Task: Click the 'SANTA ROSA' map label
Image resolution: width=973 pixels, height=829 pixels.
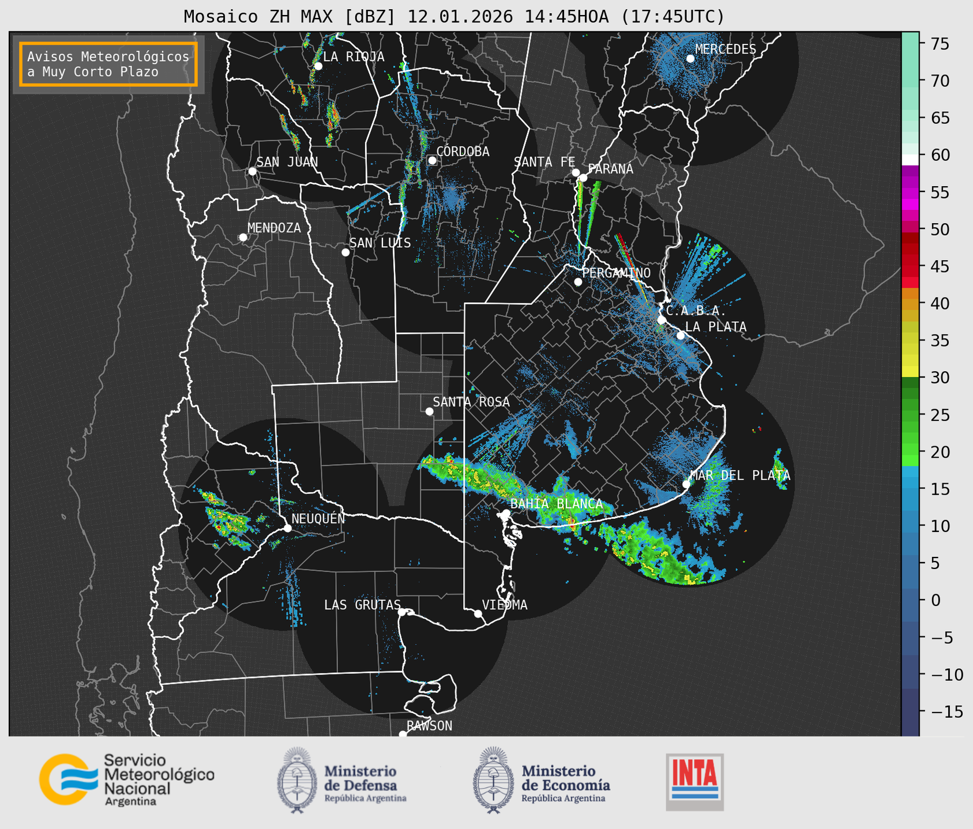Action: (472, 402)
